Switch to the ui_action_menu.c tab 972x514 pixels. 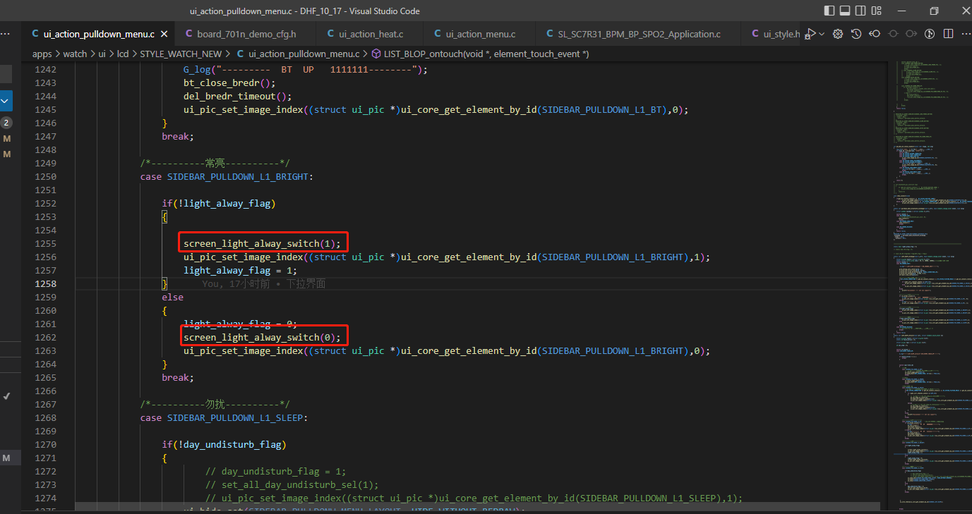click(x=480, y=34)
